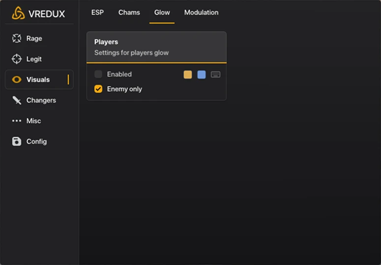Viewport: 381px width, 265px height.
Task: Select the Legit target icon in sidebar
Action: pos(17,59)
